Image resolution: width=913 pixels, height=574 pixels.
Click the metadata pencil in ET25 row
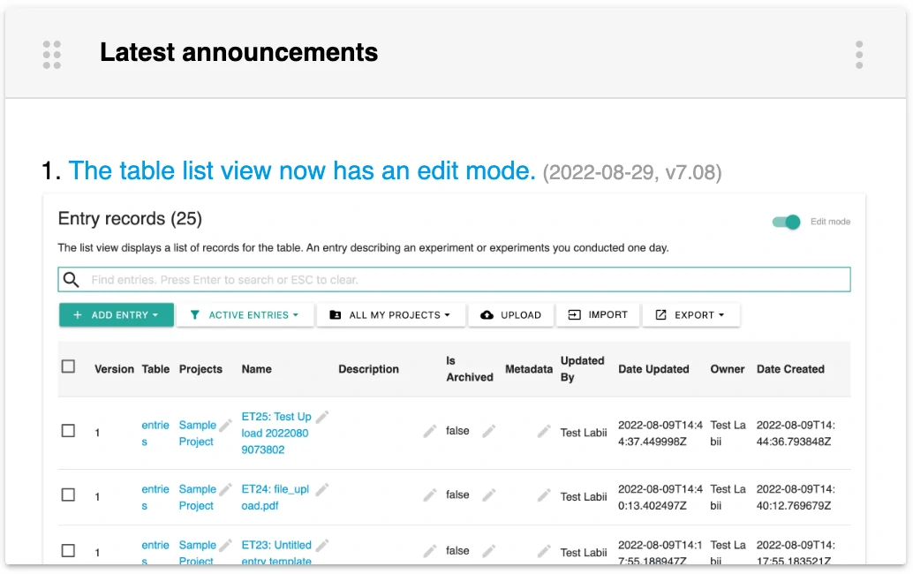coord(545,431)
